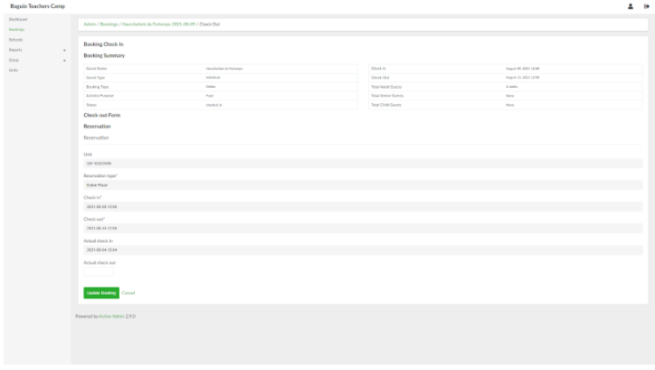Click the Cancel link beside Update Booking

pyautogui.click(x=128, y=293)
